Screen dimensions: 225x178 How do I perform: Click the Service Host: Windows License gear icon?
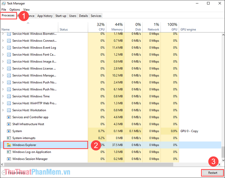[9, 68]
